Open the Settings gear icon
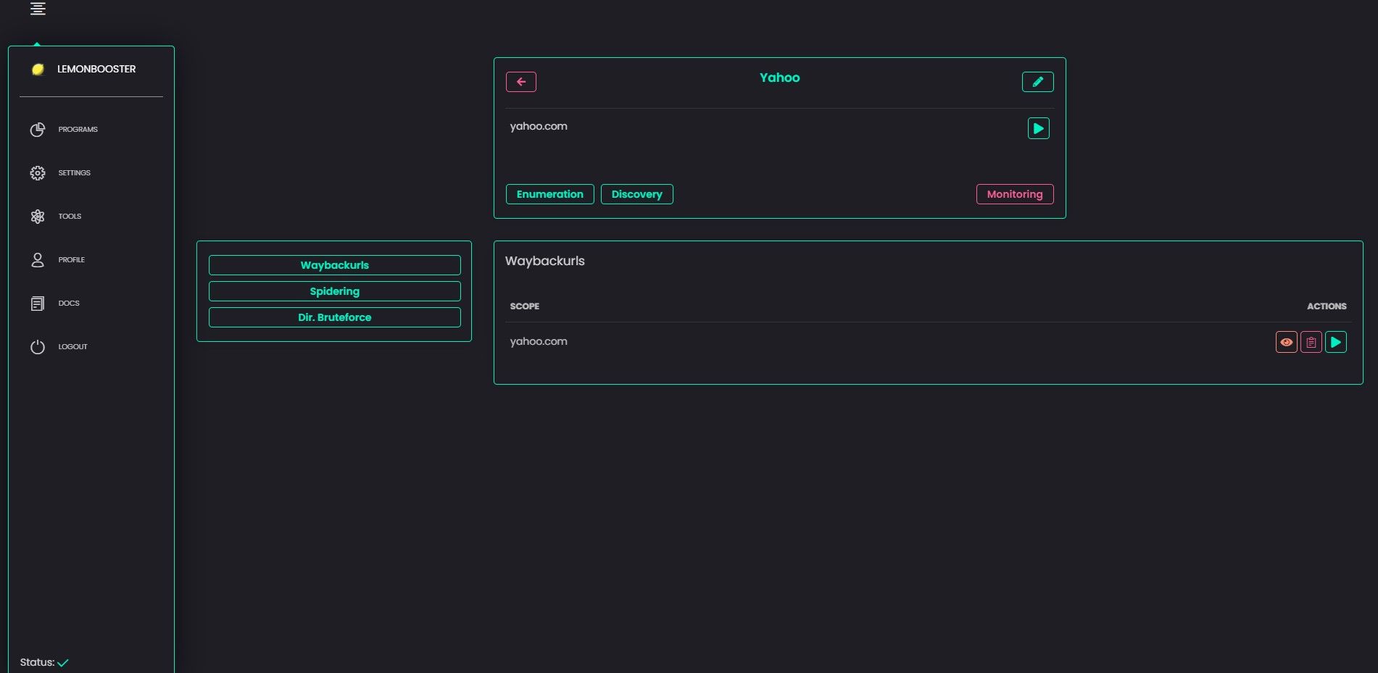Image resolution: width=1378 pixels, height=673 pixels. click(38, 173)
